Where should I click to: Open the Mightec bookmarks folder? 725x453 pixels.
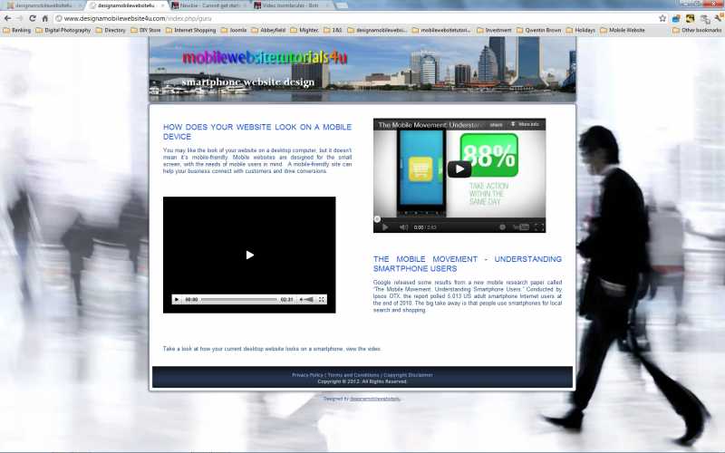(304, 30)
